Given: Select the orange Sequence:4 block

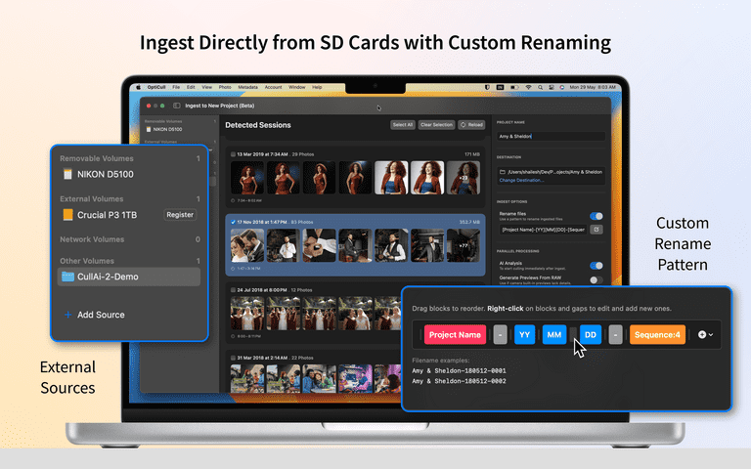Looking at the screenshot, I should click(x=657, y=334).
